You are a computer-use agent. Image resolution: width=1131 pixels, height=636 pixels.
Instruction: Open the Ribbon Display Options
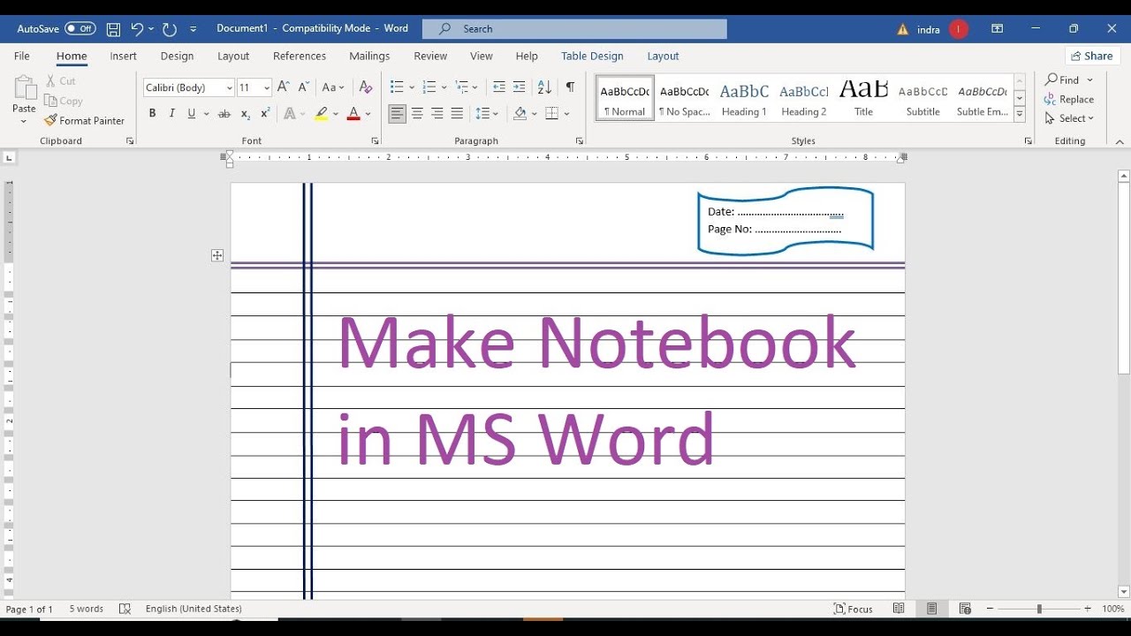click(x=997, y=29)
